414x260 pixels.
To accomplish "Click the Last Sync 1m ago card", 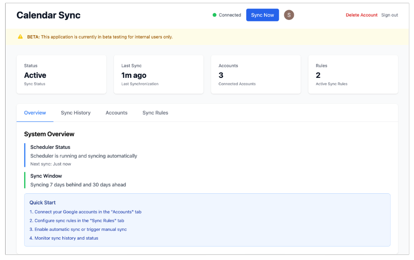I will pyautogui.click(x=158, y=75).
